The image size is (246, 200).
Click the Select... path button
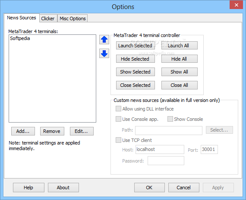pos(219,130)
